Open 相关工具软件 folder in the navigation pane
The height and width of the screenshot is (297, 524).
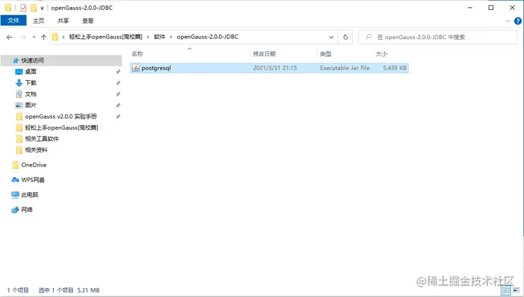click(x=42, y=139)
